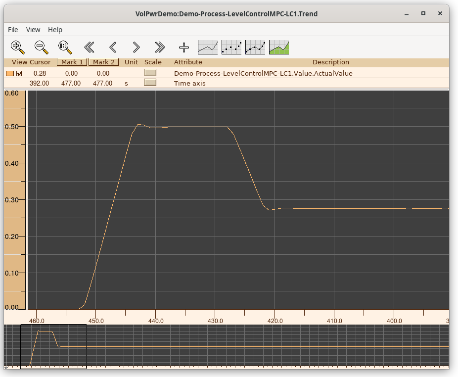Jump a page left with double left arrows
This screenshot has width=458, height=377.
tap(89, 47)
